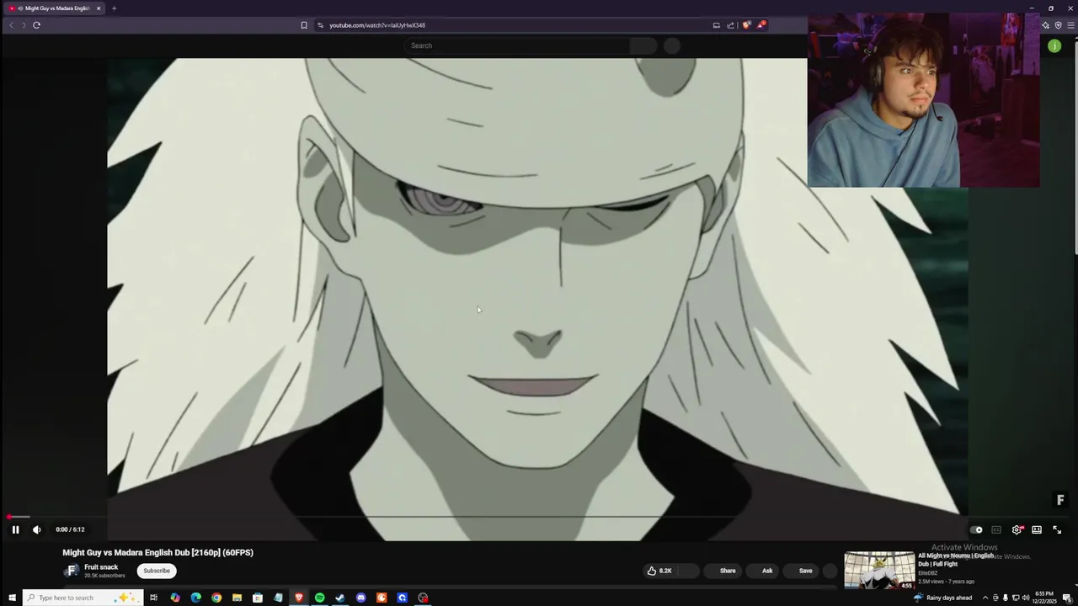Click the address bar URL
This screenshot has width=1078, height=606.
click(x=377, y=25)
